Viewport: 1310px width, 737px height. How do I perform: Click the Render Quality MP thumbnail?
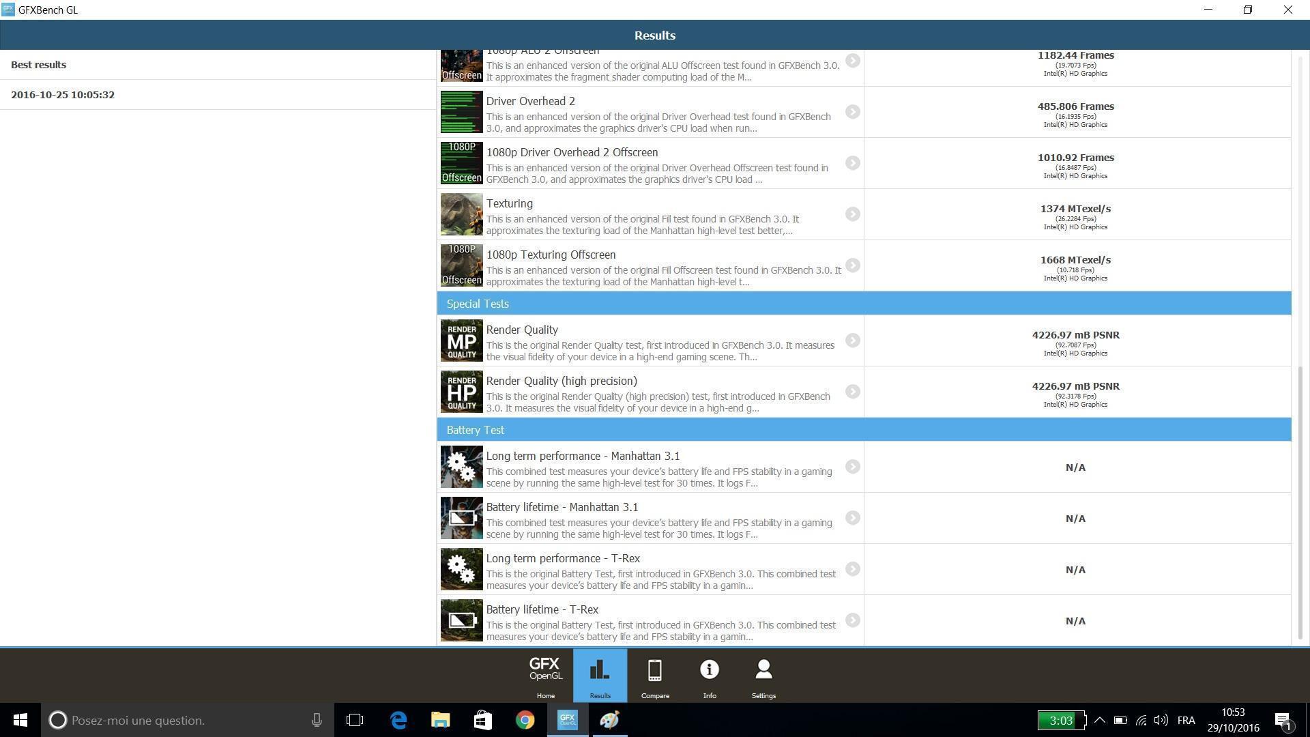pyautogui.click(x=461, y=341)
